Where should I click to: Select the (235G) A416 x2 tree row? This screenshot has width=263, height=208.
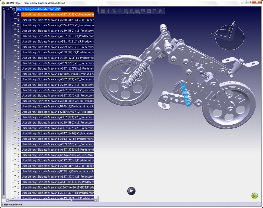[58, 155]
